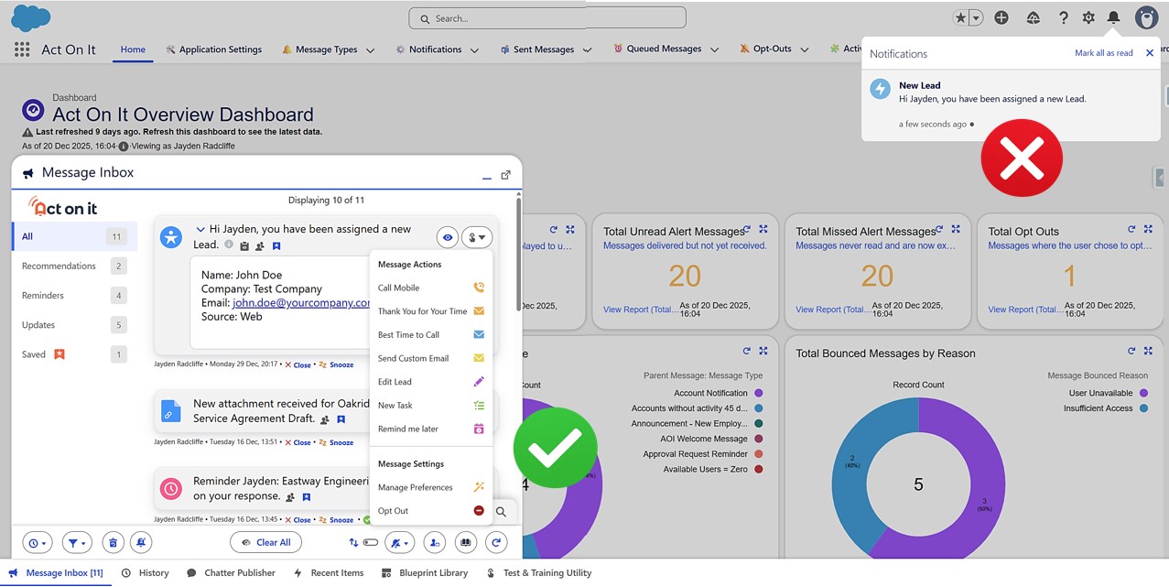Select Edit Lead from Message Actions
1169x587 pixels.
pos(395,382)
